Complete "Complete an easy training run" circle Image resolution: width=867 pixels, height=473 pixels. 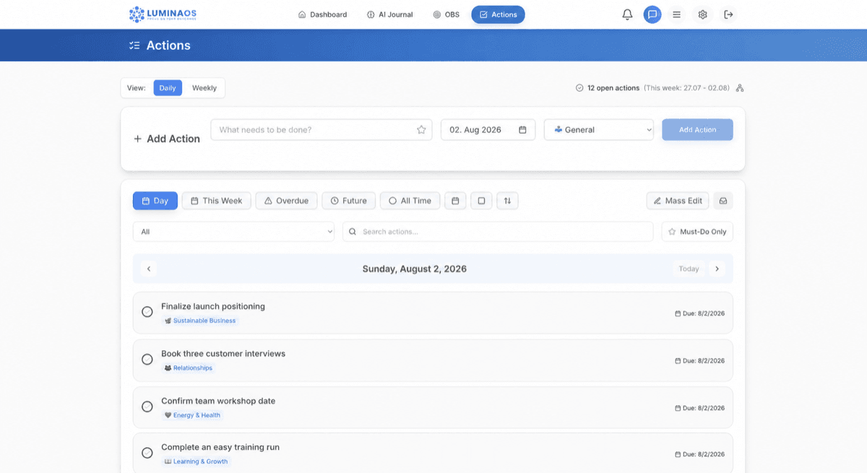147,453
